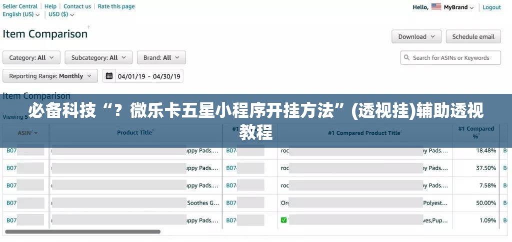Click the 04/01/19 - 04/30/19 date field
Image resolution: width=512 pixels, height=242 pixels.
tap(149, 76)
